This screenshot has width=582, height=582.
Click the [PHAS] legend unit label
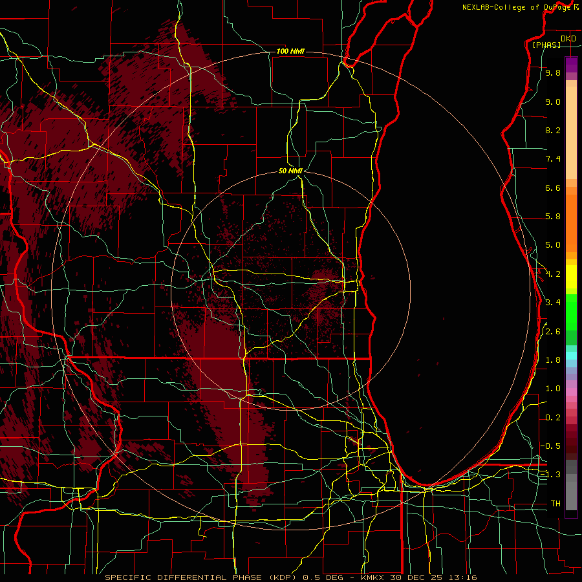[546, 45]
